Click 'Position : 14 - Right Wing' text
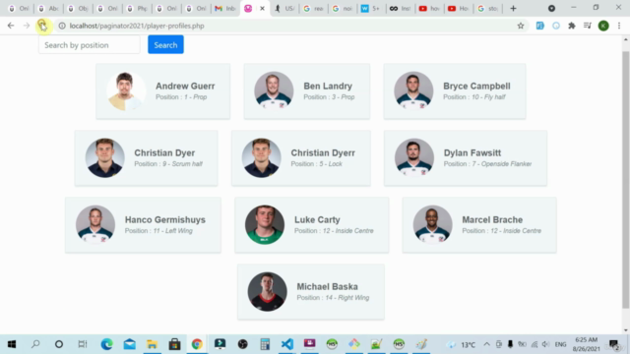 click(333, 297)
